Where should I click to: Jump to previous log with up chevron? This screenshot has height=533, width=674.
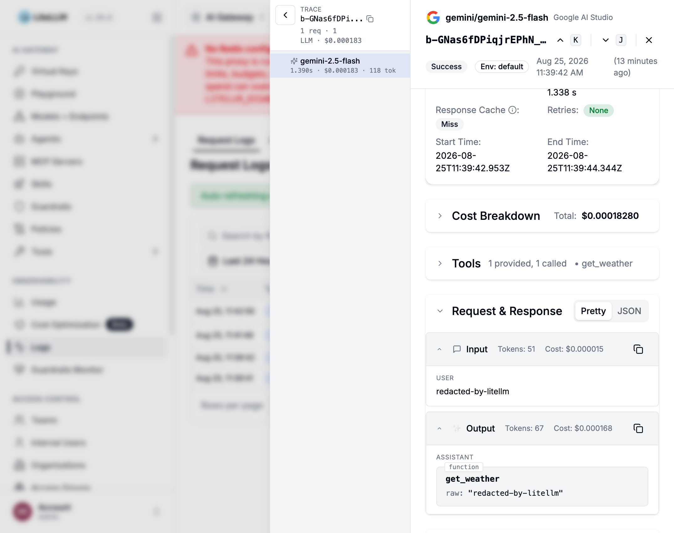tap(560, 40)
